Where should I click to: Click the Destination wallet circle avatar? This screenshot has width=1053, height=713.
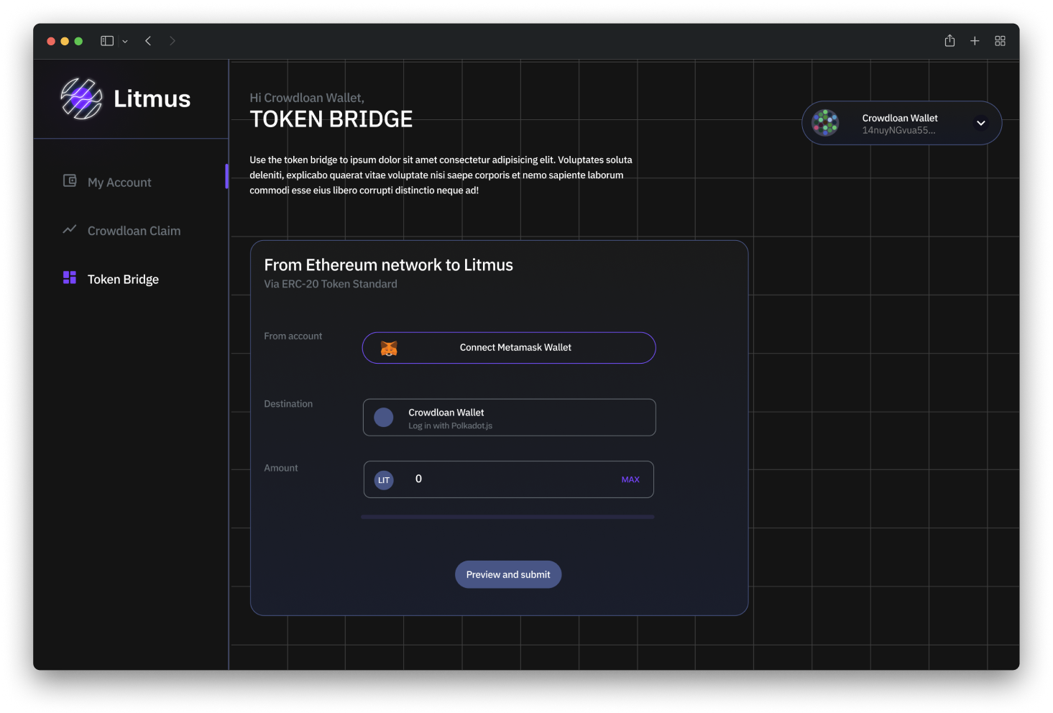[384, 418]
